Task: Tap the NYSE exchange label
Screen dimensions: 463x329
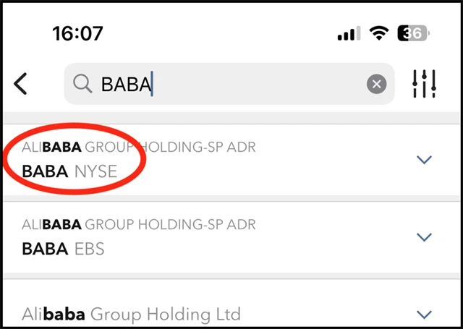Action: (95, 171)
